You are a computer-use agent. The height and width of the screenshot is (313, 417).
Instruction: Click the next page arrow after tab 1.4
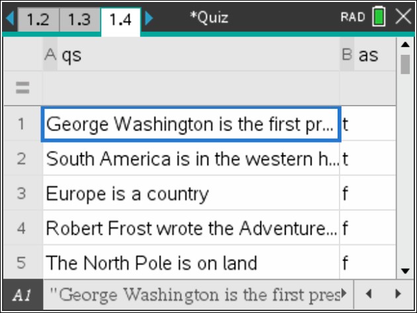[148, 18]
